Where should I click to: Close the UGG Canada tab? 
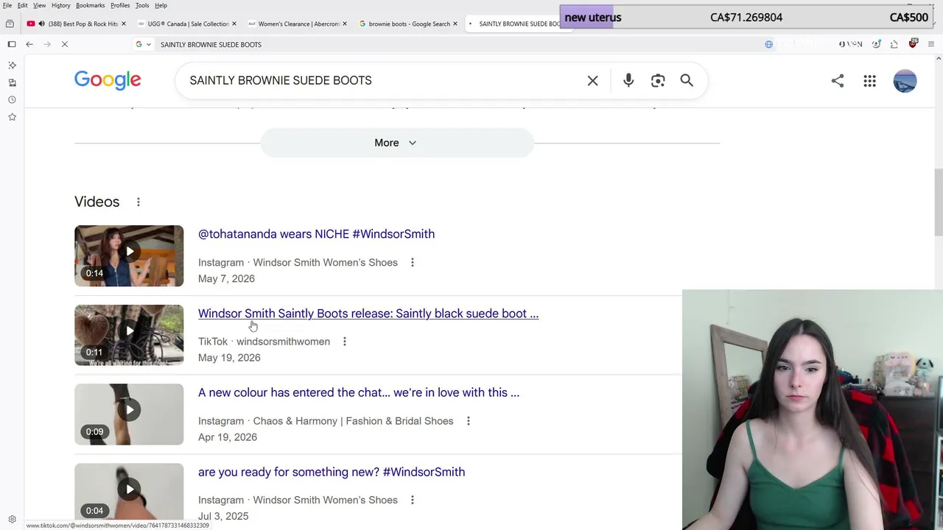click(x=234, y=24)
